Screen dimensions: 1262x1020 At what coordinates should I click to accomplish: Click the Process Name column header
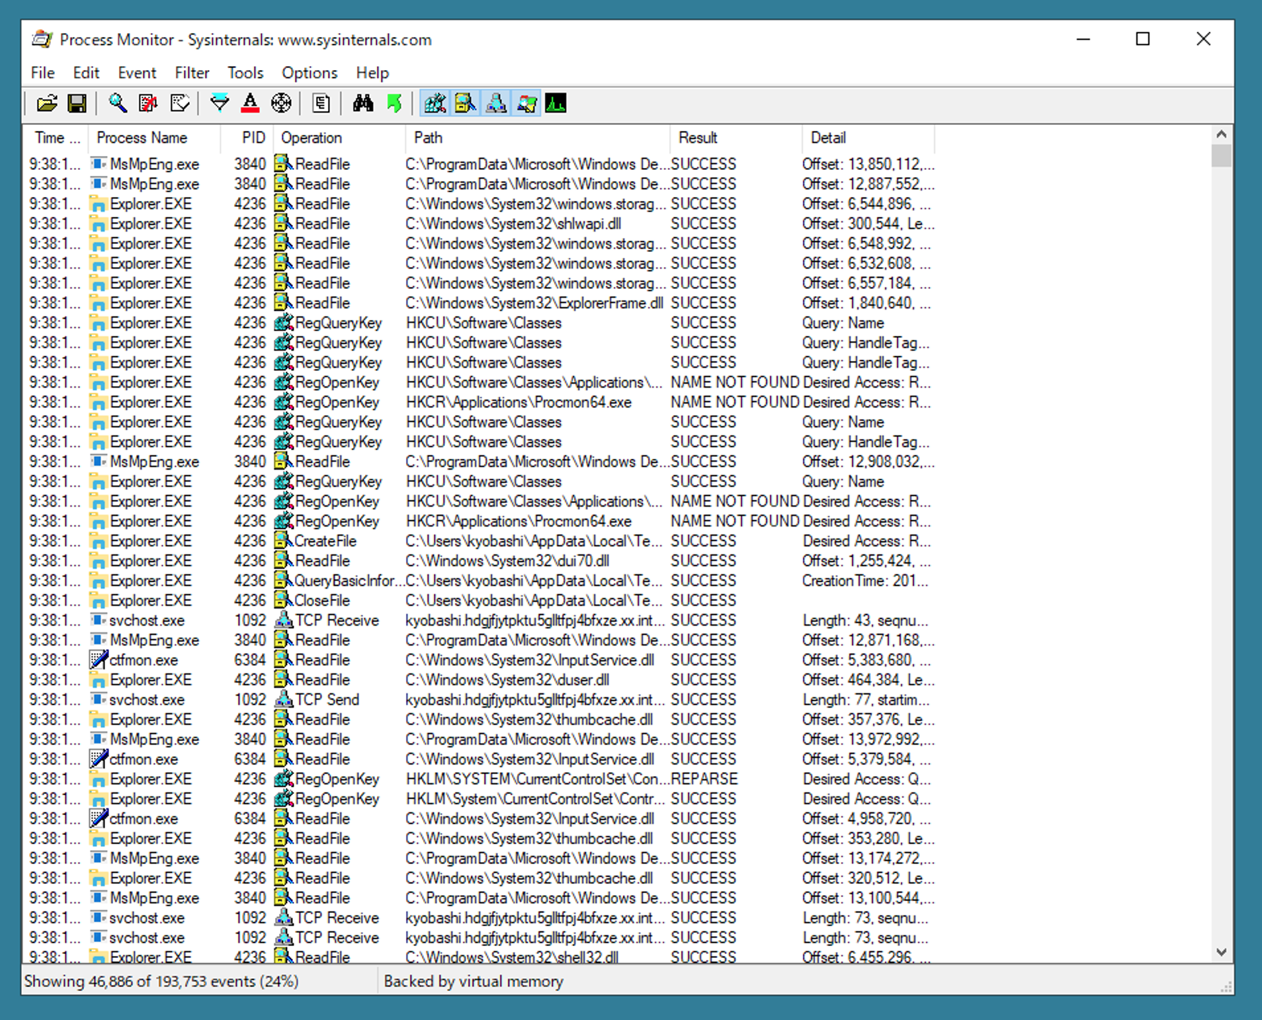(153, 138)
